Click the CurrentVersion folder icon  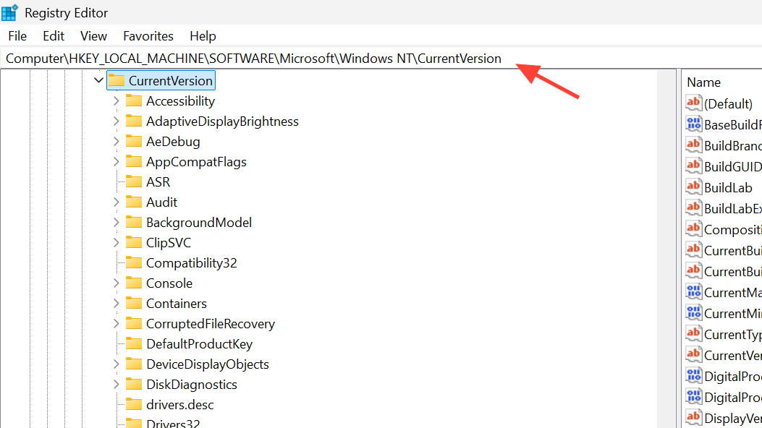117,80
